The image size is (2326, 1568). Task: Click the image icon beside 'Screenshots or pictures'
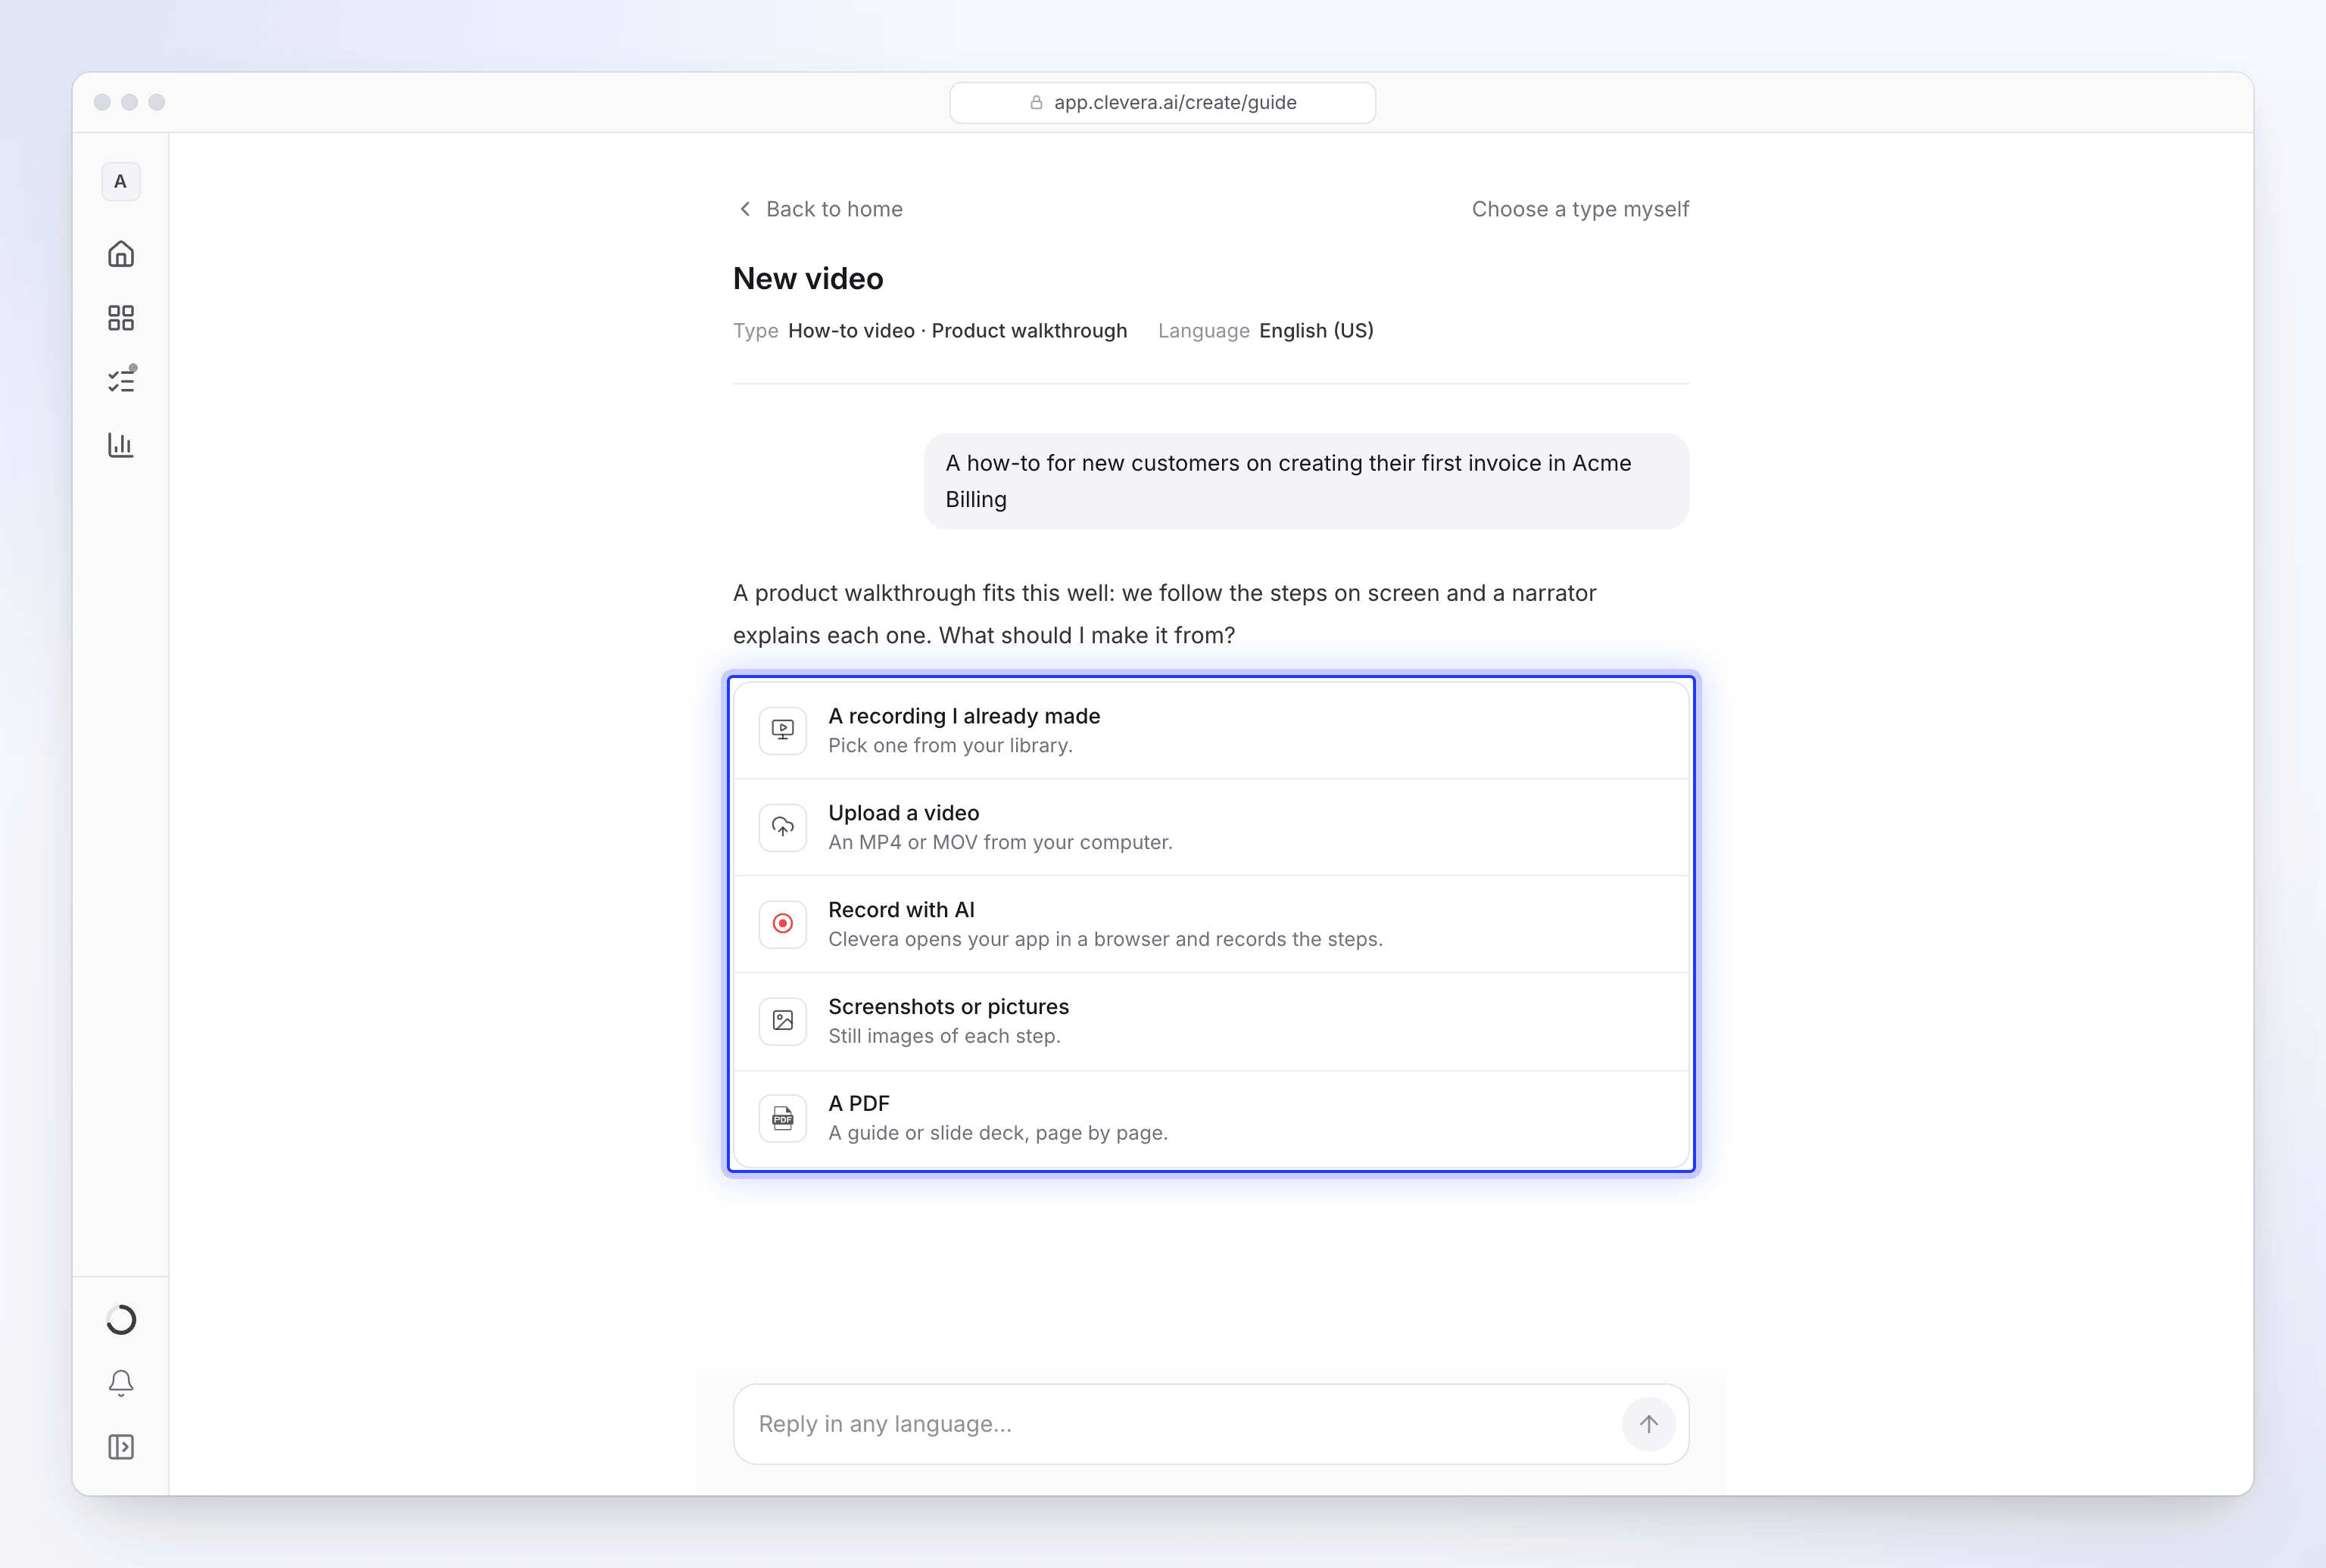pos(784,1021)
